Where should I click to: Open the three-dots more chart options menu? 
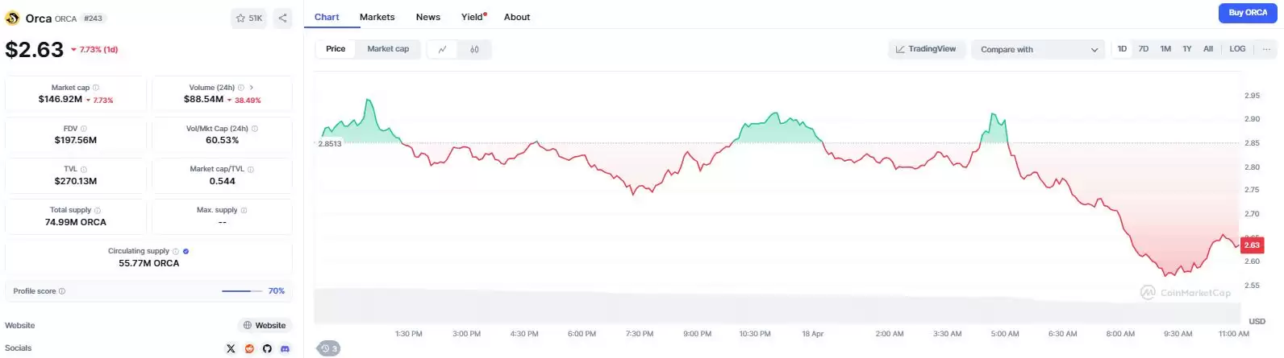click(1266, 49)
